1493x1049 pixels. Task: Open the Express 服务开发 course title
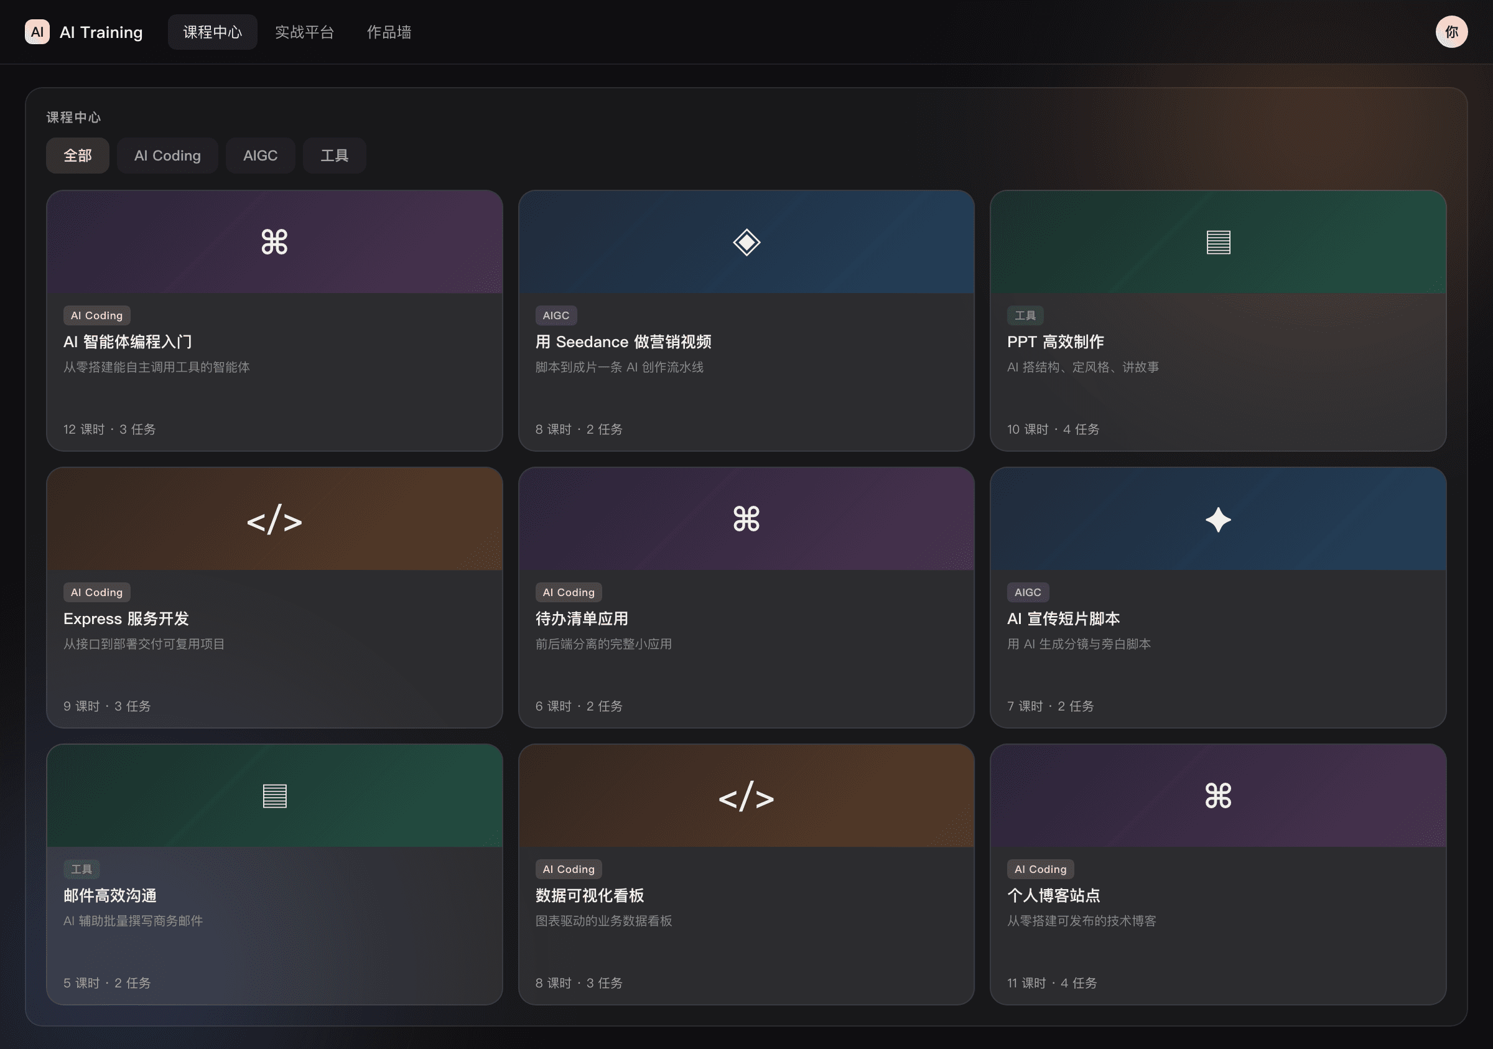(126, 619)
